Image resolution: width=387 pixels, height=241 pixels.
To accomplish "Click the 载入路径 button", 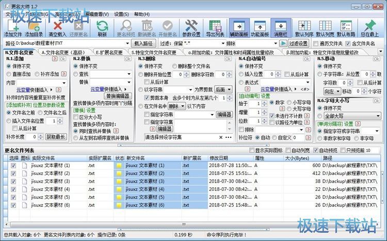I will pyautogui.click(x=143, y=43).
